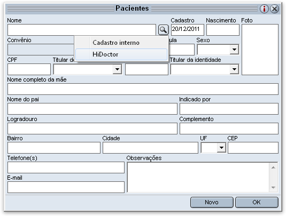The image size is (286, 216).
Task: Expand the UF state dropdown
Action: [x=221, y=148]
